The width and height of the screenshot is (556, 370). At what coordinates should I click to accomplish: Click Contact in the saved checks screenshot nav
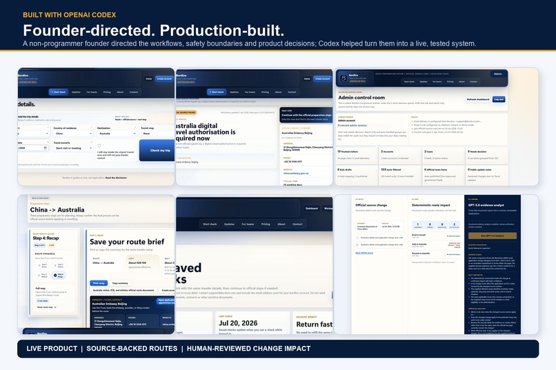297,224
